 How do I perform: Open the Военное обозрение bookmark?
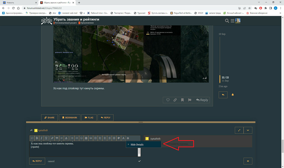point(257,13)
